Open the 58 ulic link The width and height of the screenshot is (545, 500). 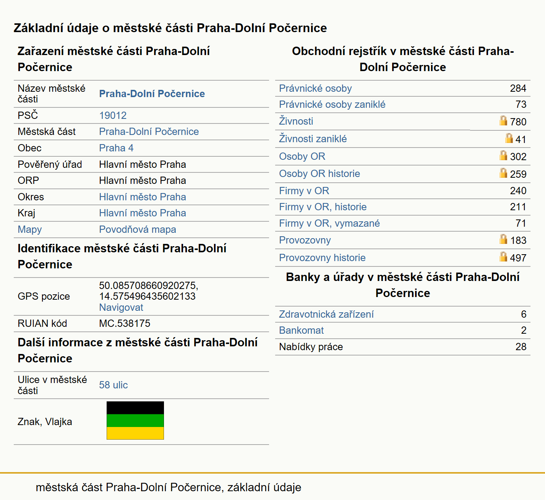pos(113,385)
